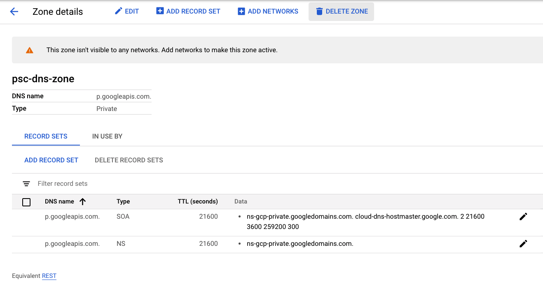Image resolution: width=543 pixels, height=289 pixels.
Task: Click the pencil EDIT button in top toolbar
Action: 127,12
